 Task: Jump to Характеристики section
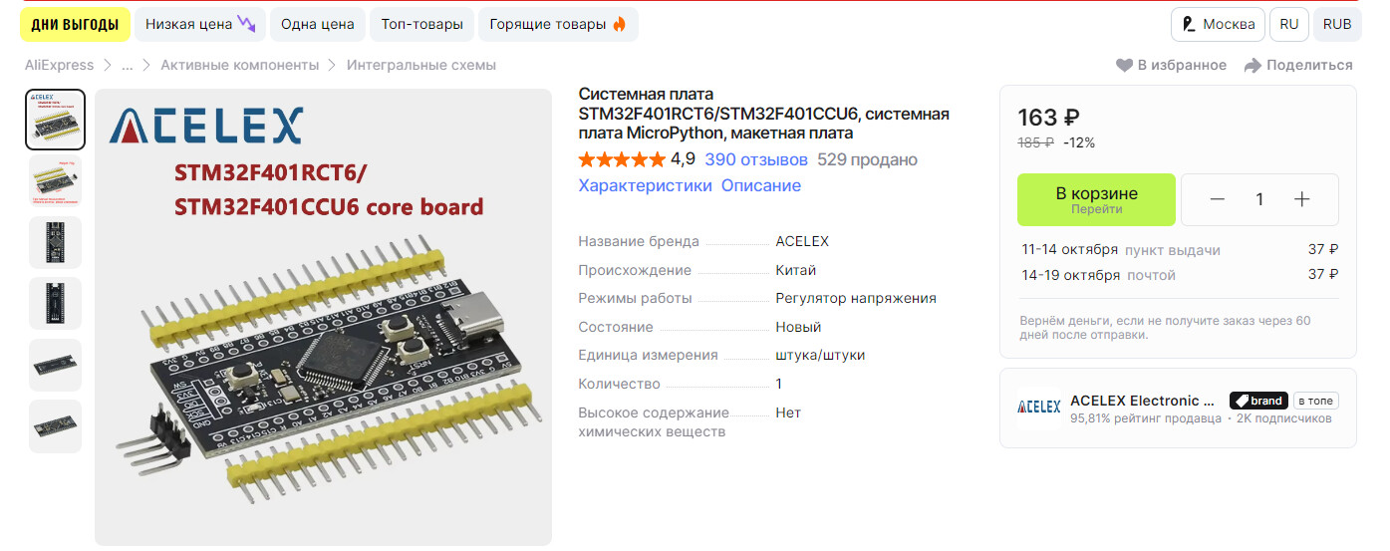645,185
